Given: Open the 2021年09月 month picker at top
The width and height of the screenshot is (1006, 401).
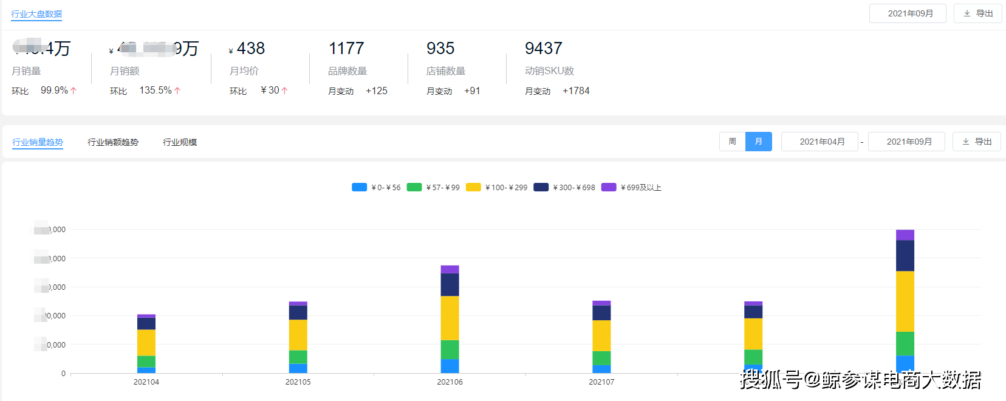Looking at the screenshot, I should click(908, 13).
